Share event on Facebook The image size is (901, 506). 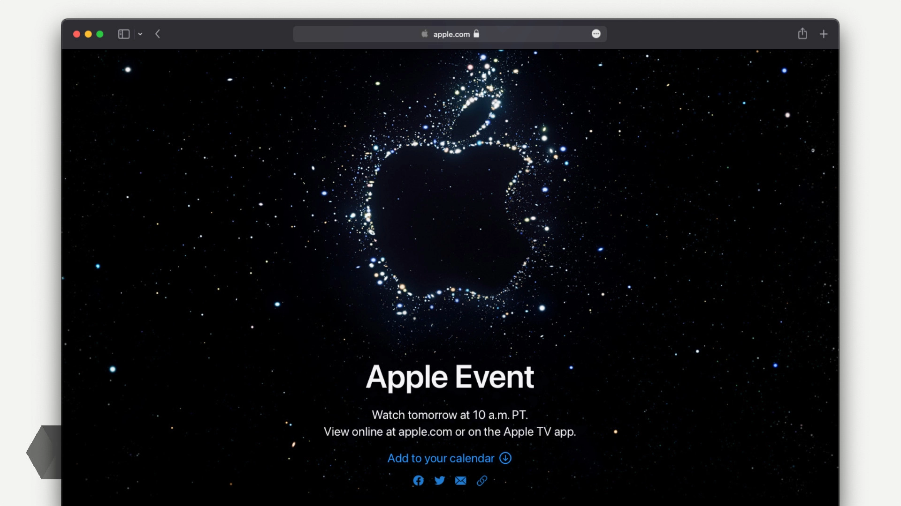click(418, 481)
